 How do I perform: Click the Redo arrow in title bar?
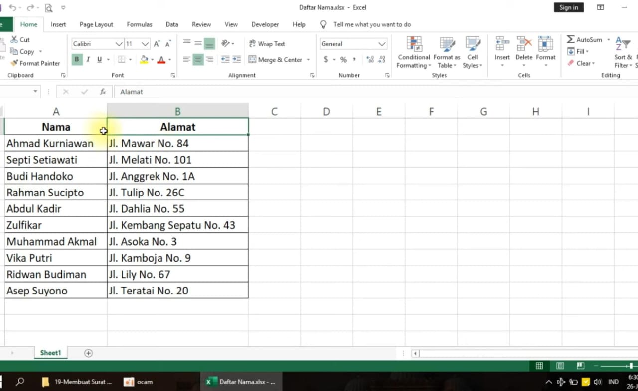pyautogui.click(x=30, y=7)
